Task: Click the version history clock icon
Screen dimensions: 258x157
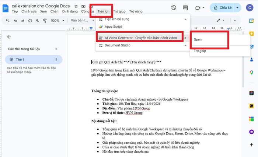Action: click(174, 8)
